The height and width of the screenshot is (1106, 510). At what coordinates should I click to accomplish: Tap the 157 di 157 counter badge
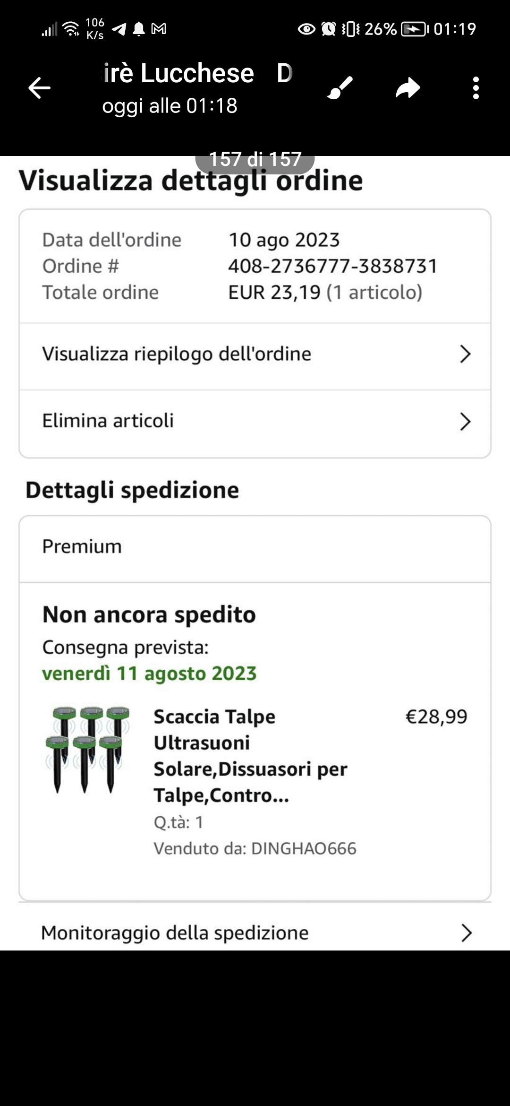point(255,160)
